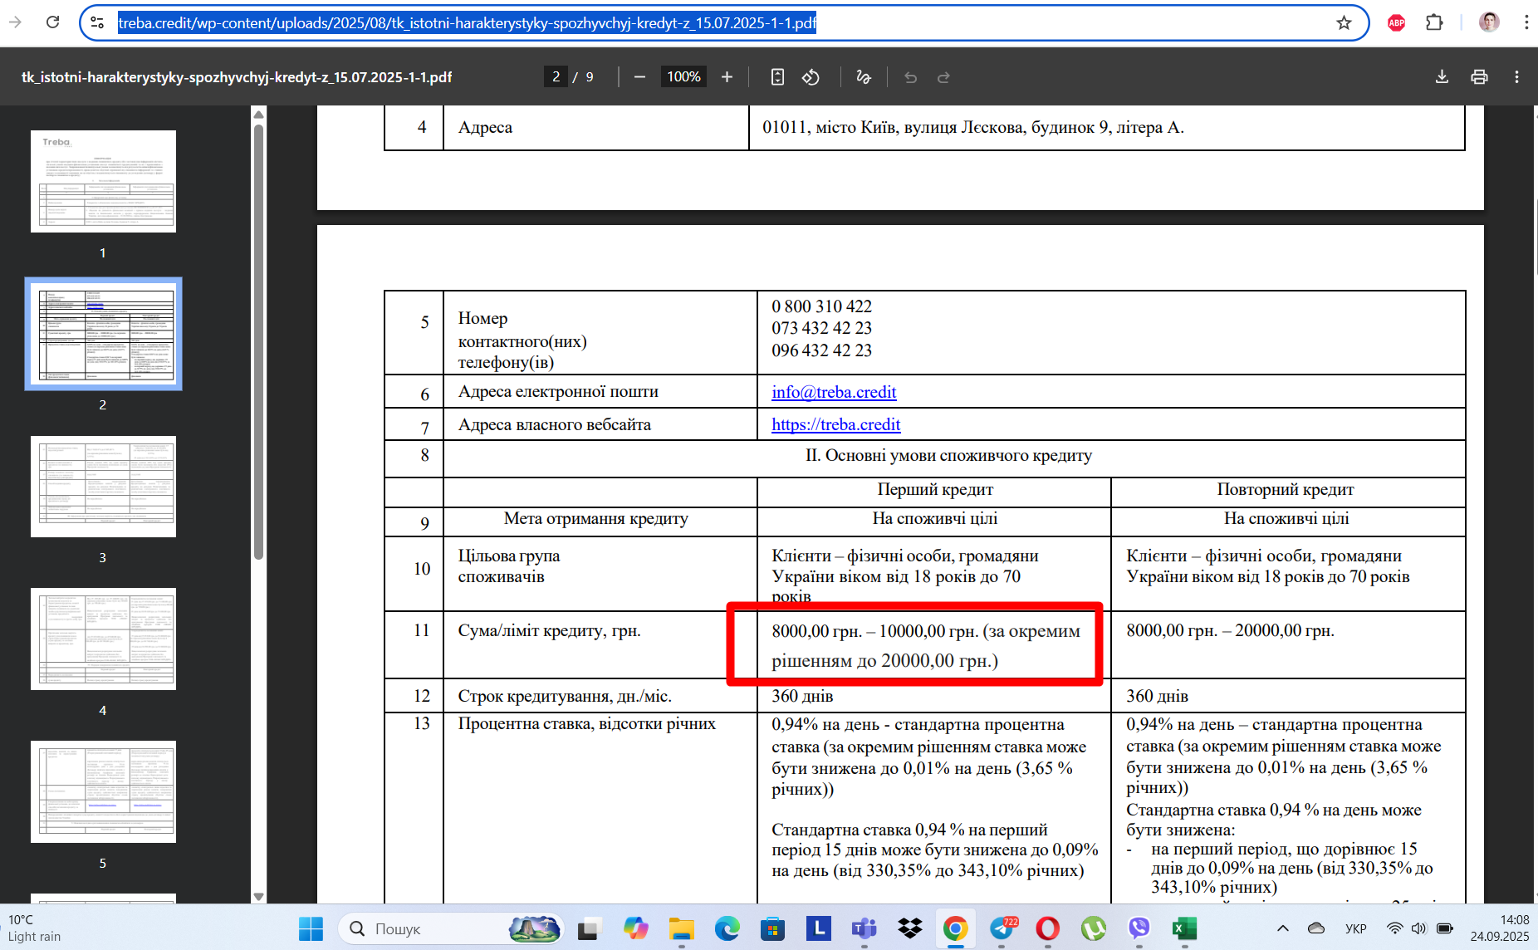Download the PDF file
This screenshot has width=1538, height=950.
(1442, 77)
